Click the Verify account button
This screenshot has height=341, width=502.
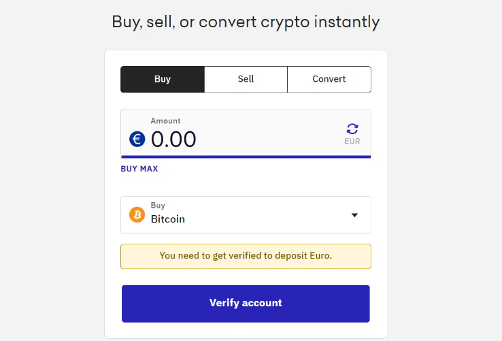pyautogui.click(x=246, y=303)
